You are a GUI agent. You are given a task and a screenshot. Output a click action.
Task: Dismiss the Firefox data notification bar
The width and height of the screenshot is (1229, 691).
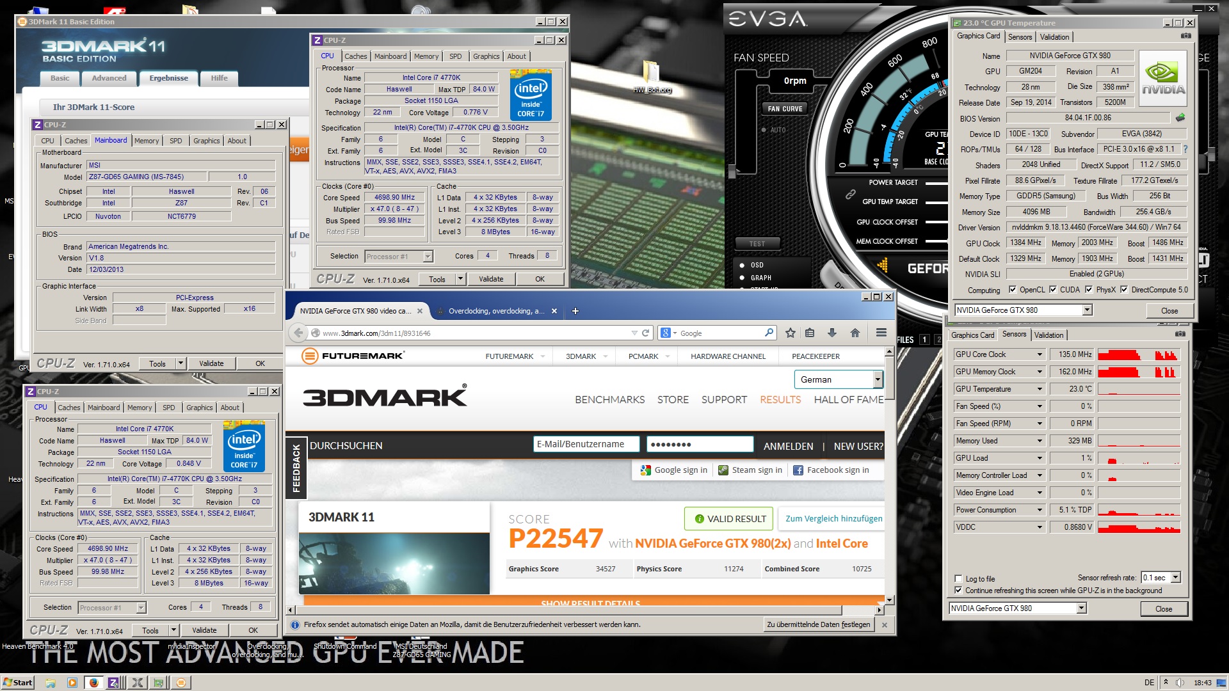tap(885, 625)
